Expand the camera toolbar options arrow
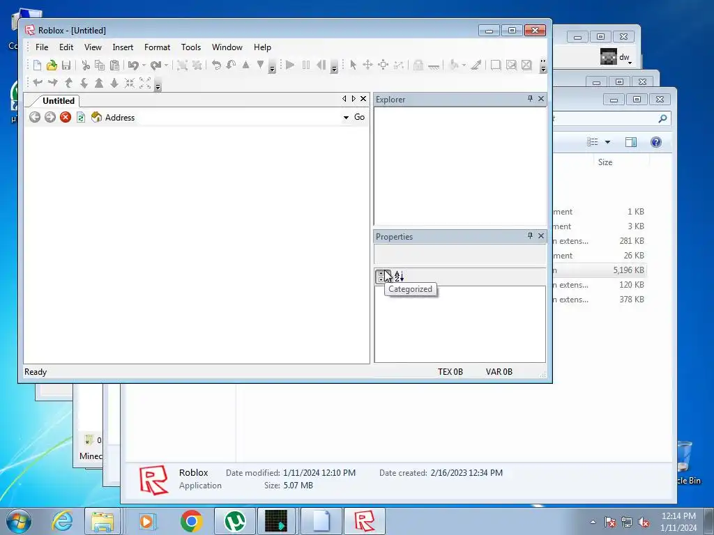 pyautogui.click(x=158, y=84)
